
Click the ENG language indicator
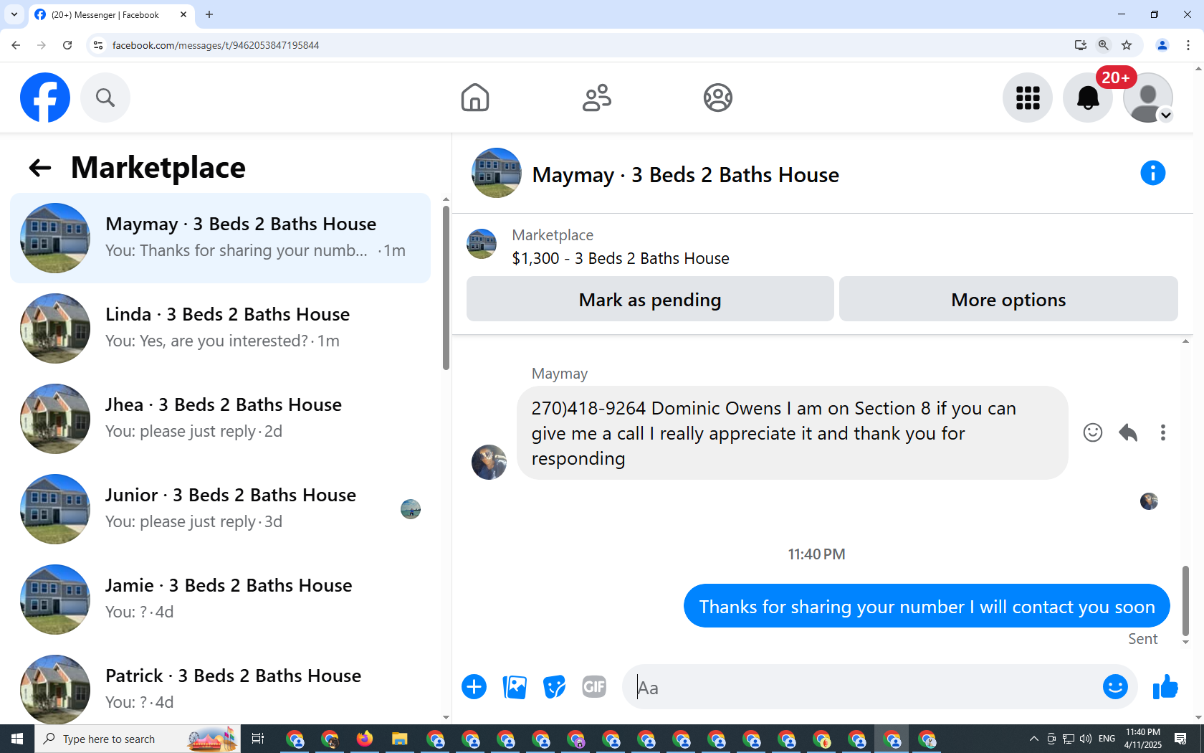point(1107,739)
